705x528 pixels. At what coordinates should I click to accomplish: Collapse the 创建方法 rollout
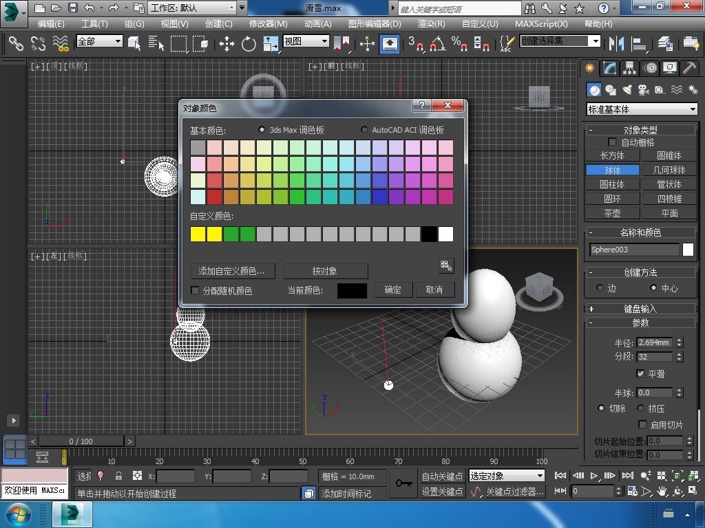tap(640, 272)
